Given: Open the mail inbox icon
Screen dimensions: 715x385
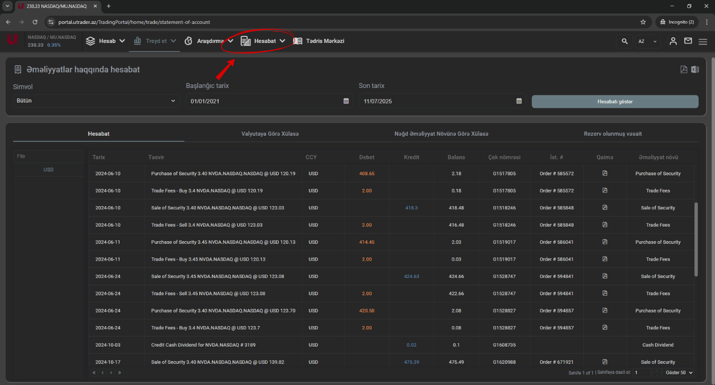Looking at the screenshot, I should pos(688,41).
